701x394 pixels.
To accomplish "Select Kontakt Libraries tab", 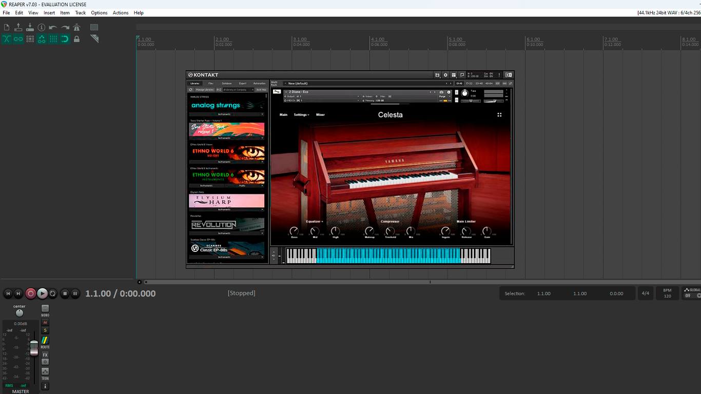I will pos(195,83).
